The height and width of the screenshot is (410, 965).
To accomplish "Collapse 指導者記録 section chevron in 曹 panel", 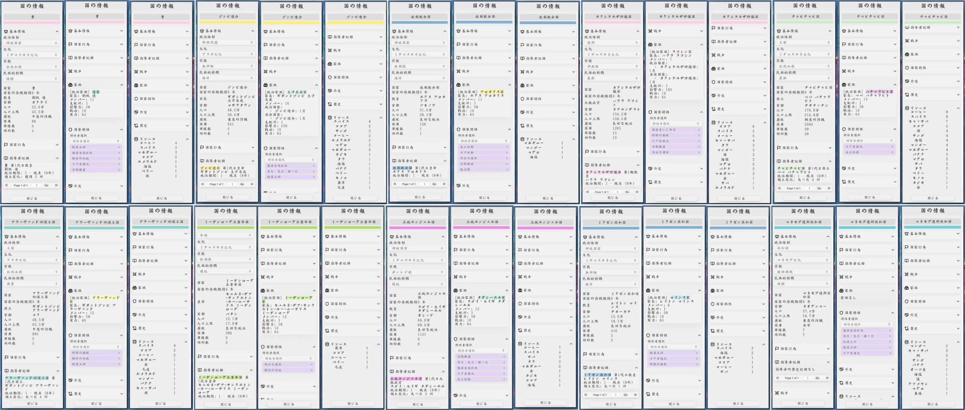I will click(57, 158).
